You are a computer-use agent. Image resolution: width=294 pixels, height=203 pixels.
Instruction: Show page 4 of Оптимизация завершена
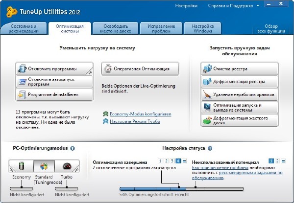178,161
